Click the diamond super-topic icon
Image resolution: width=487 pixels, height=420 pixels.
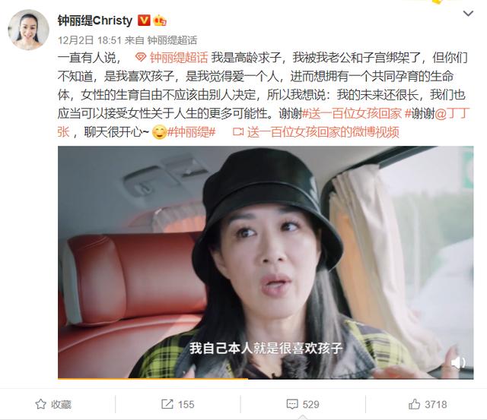(x=141, y=58)
